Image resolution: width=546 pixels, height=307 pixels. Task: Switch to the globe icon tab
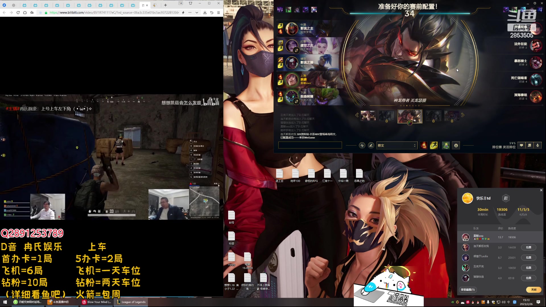14,5
